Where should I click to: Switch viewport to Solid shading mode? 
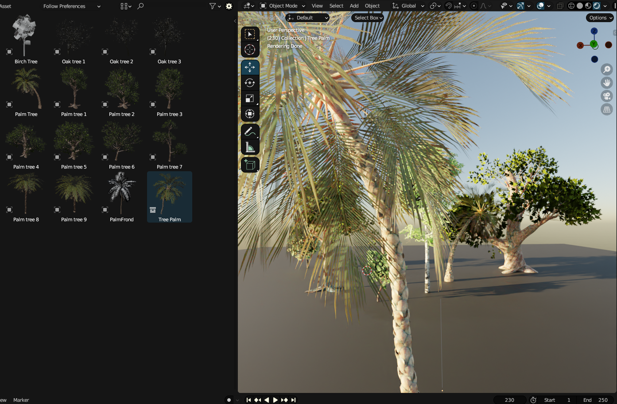point(579,6)
